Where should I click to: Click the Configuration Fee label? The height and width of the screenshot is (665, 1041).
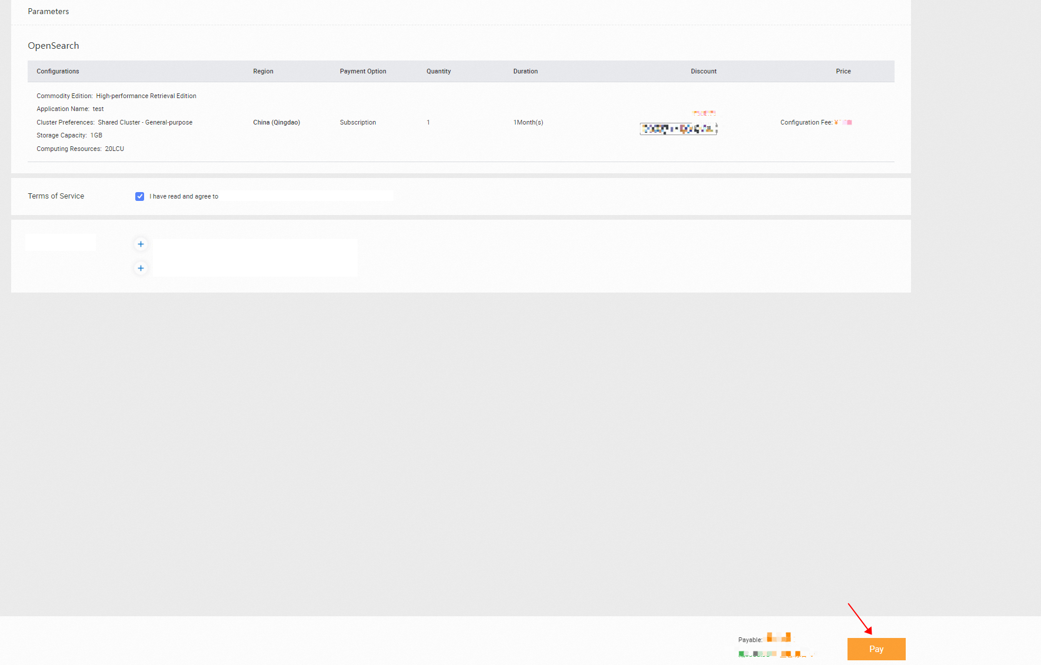point(806,122)
